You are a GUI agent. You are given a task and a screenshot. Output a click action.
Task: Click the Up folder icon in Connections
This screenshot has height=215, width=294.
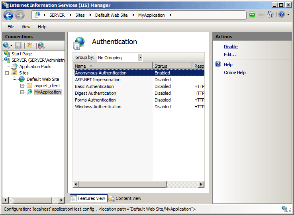[29, 45]
